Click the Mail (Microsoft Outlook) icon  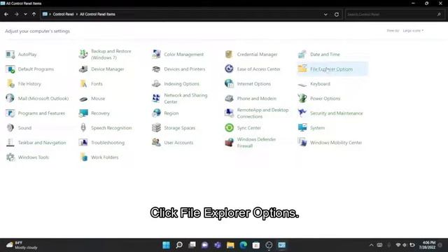tap(10, 98)
